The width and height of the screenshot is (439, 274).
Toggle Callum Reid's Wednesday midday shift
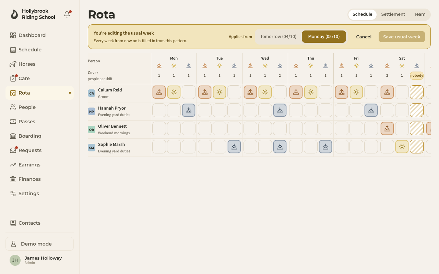click(265, 92)
